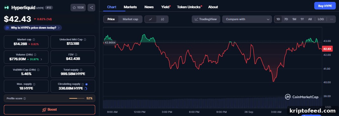Open the News tab

(149, 7)
